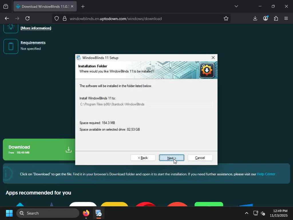Click the Requirements phone icon
The image size is (293, 220).
coord(11,46)
